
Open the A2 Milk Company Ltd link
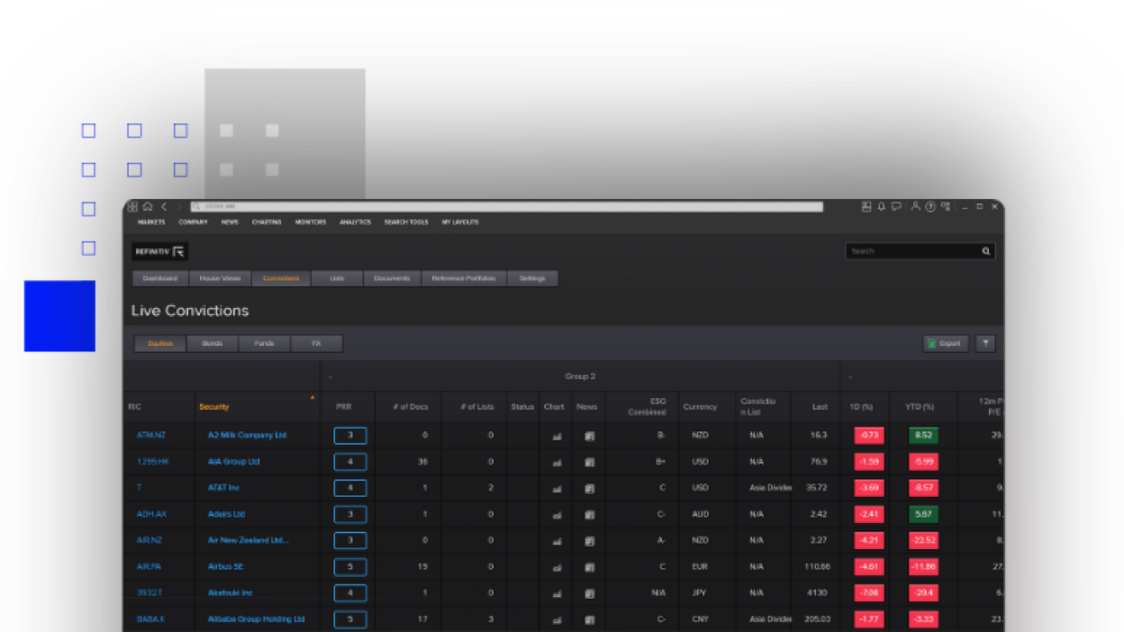pyautogui.click(x=247, y=435)
